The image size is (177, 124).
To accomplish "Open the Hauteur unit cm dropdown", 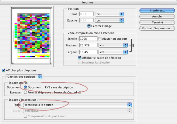I will coord(113,45).
